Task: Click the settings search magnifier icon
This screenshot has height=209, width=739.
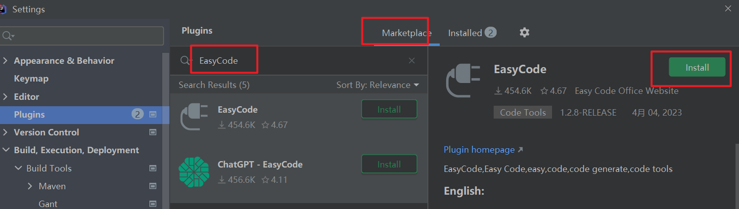Action: (8, 36)
